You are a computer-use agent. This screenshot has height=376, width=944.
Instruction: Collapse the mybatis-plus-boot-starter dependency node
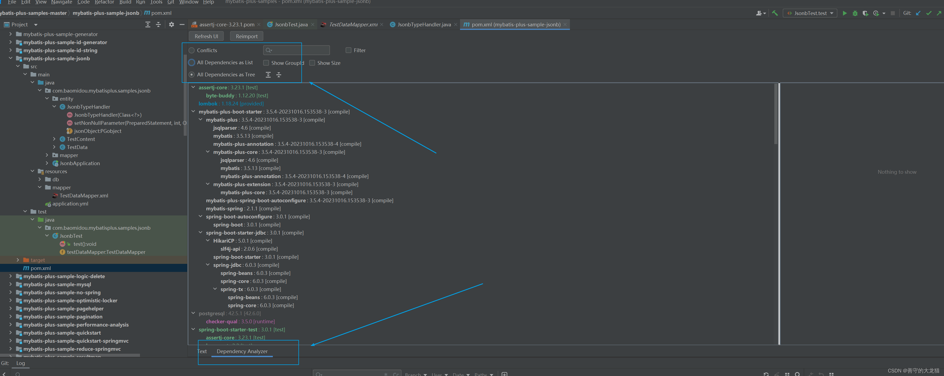(193, 111)
